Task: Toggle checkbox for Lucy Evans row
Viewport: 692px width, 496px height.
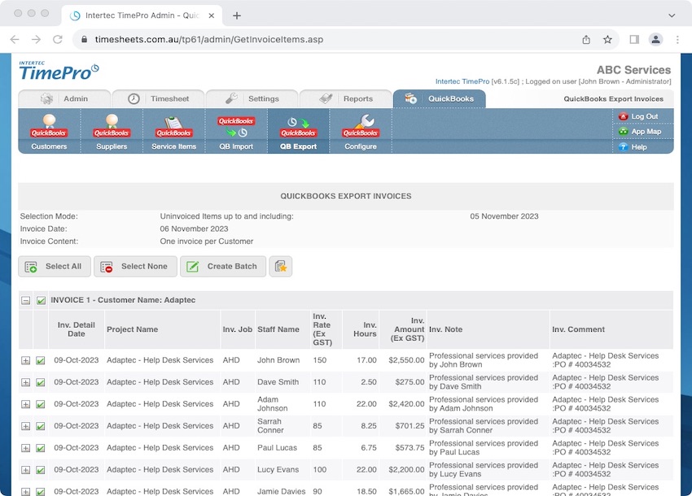Action: point(40,470)
